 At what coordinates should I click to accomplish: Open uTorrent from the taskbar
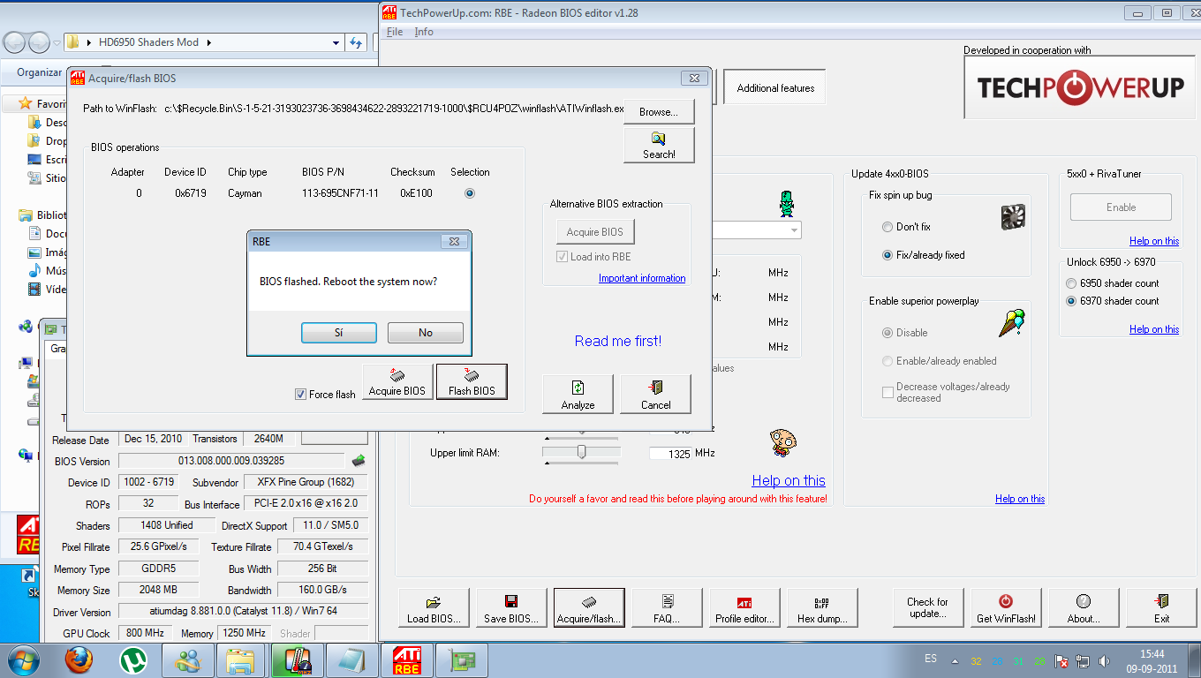pyautogui.click(x=133, y=660)
